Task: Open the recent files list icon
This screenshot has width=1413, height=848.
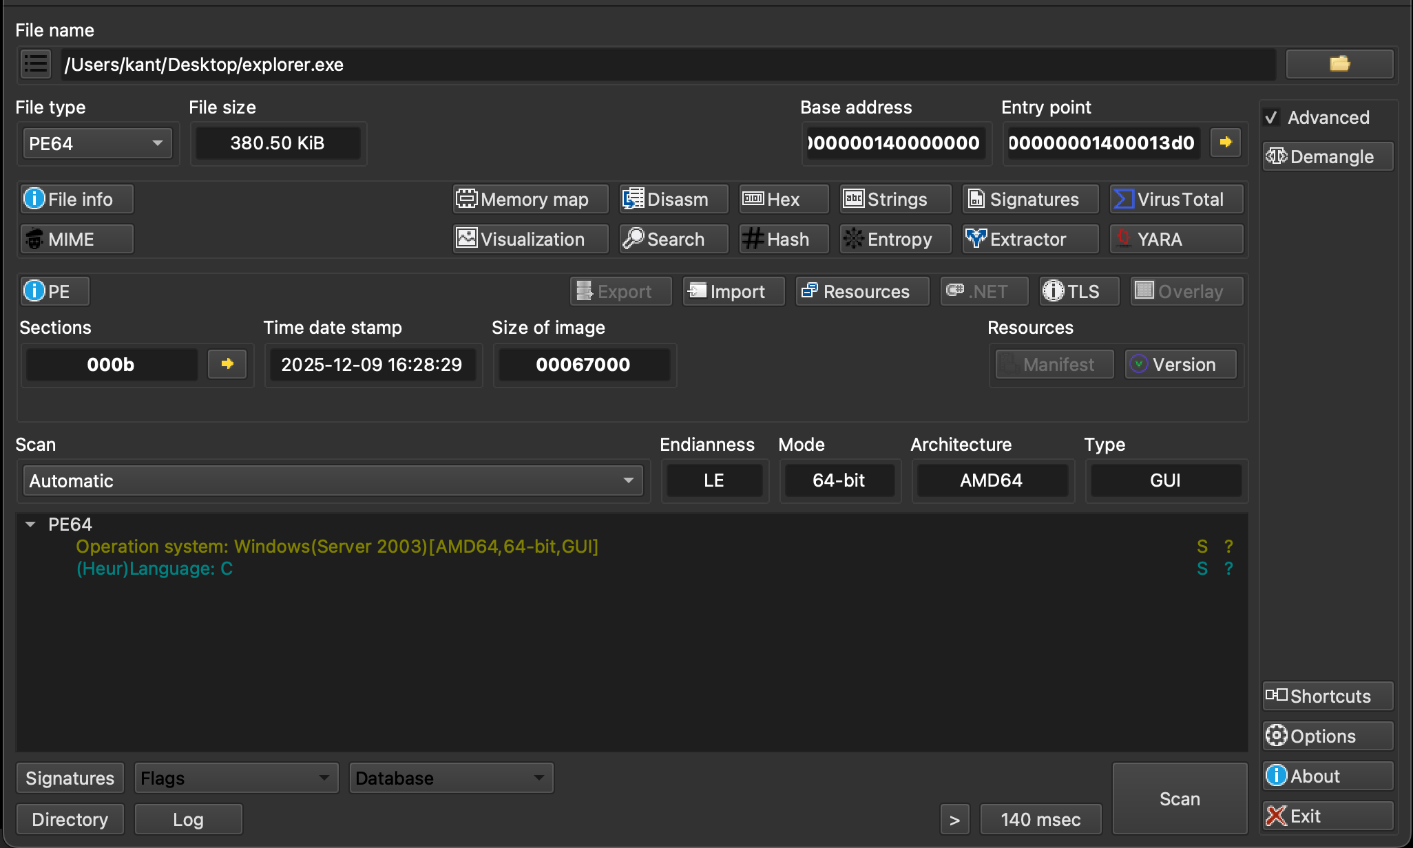Action: [36, 64]
